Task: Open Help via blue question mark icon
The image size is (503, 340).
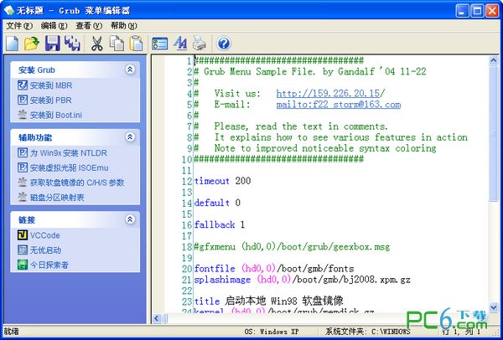Action: 224,44
